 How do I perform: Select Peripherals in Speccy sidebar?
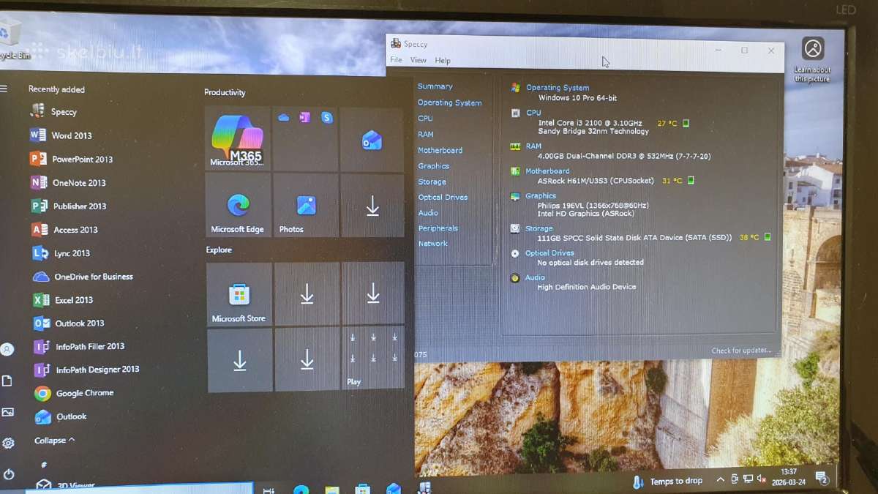click(438, 228)
